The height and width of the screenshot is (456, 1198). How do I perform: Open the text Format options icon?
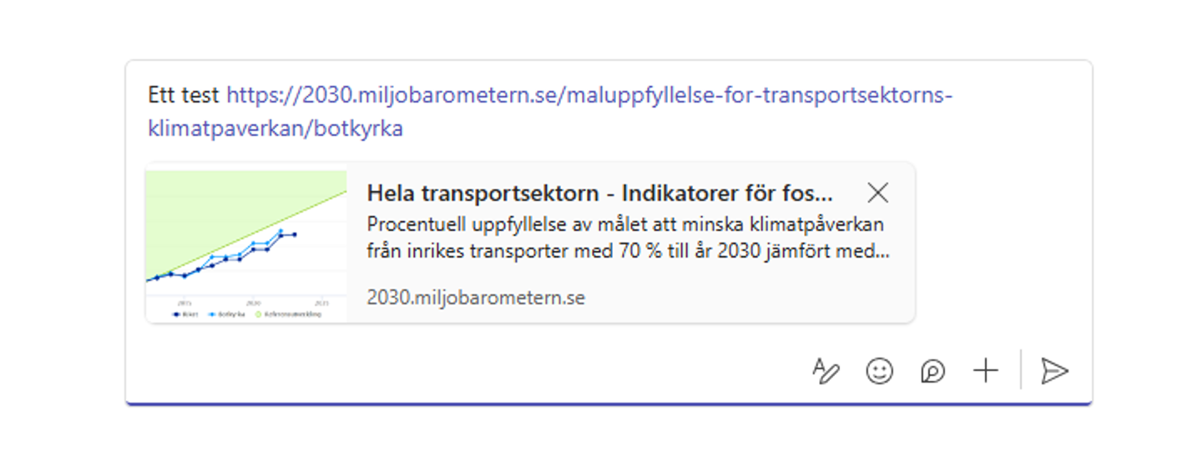coord(826,371)
